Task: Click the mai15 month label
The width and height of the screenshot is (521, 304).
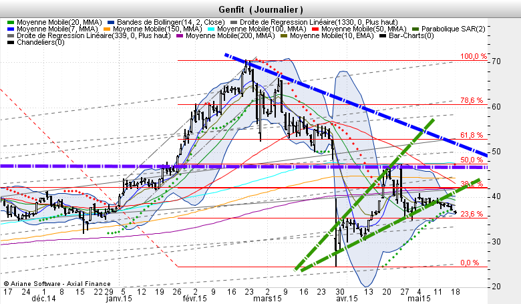Action: coord(419,299)
